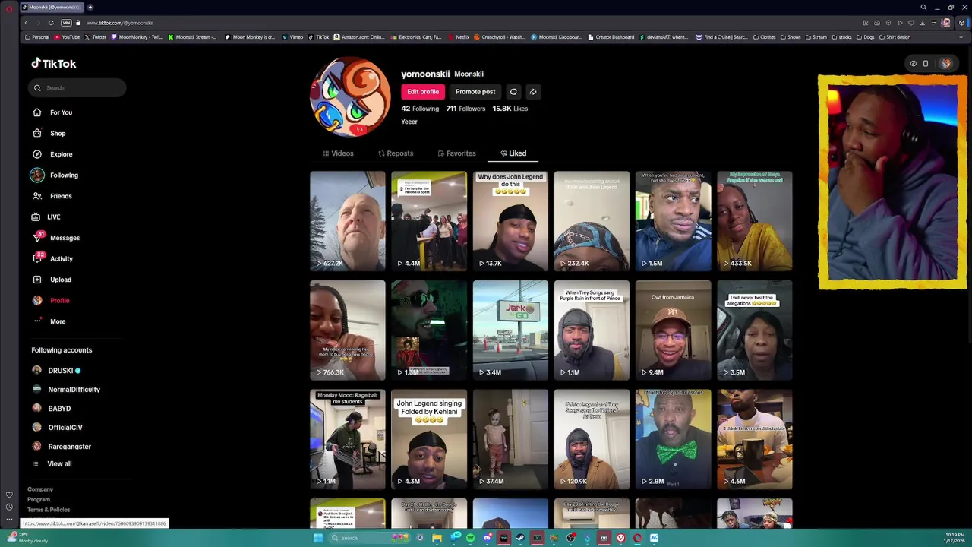Open the 37.4M views toddler video
This screenshot has height=547, width=972.
pos(510,439)
